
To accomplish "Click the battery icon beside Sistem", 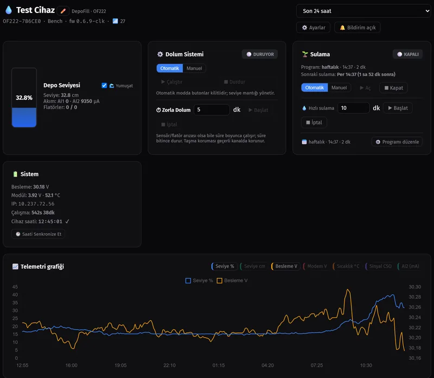I will pyautogui.click(x=15, y=174).
